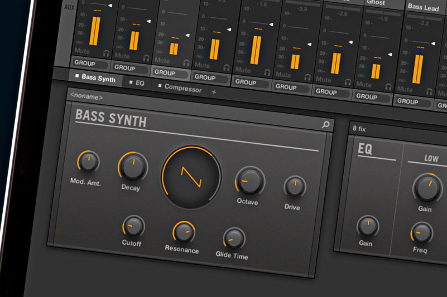Screen dimensions: 447x297
Task: Click headphone icon on fourth mixer channel
Action: (x=227, y=67)
